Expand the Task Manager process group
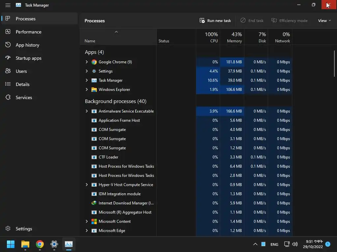The image size is (337, 252). coord(87,80)
